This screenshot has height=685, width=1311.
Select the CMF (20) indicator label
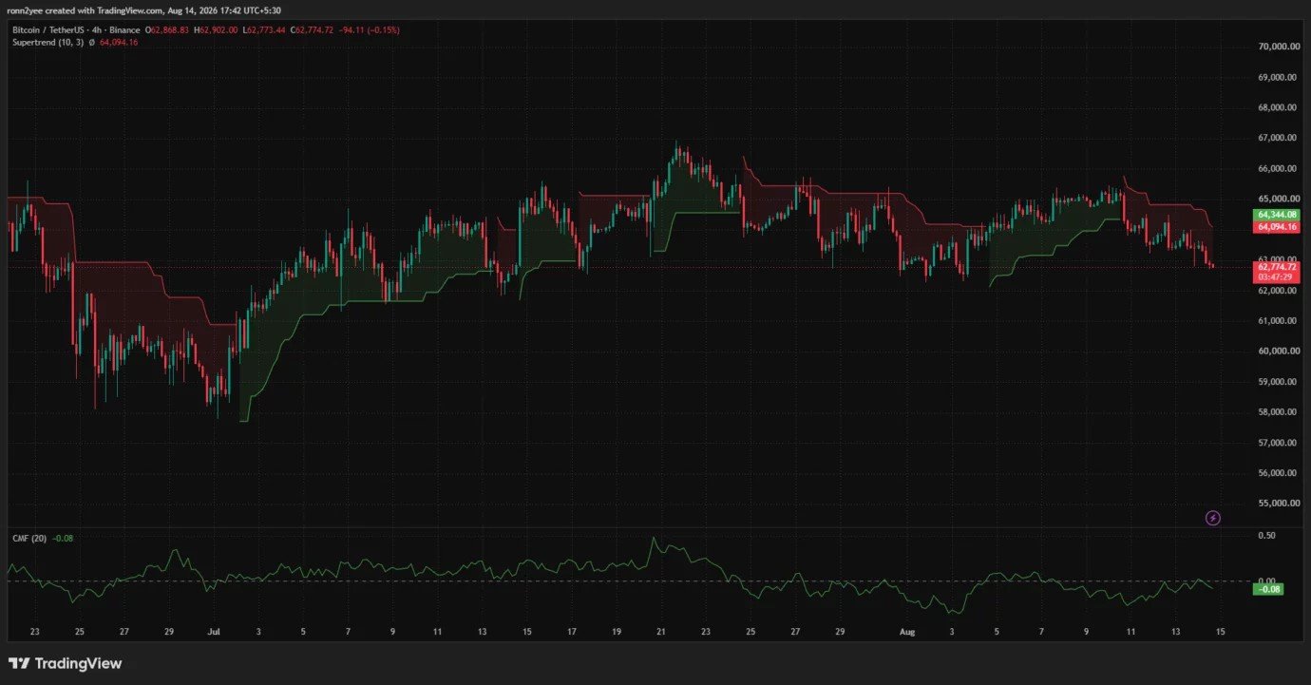(x=28, y=538)
